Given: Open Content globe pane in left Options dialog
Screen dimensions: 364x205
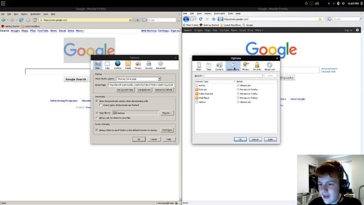Looking at the screenshot, I should point(118,65).
